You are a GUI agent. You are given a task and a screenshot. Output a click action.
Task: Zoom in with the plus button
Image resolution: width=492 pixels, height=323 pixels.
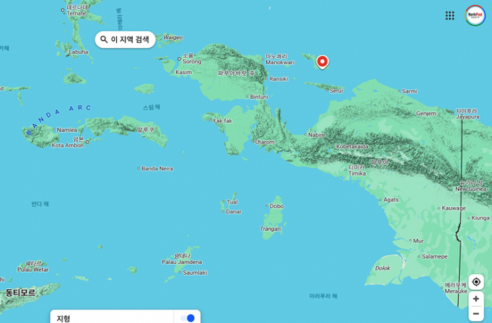[x=476, y=299]
